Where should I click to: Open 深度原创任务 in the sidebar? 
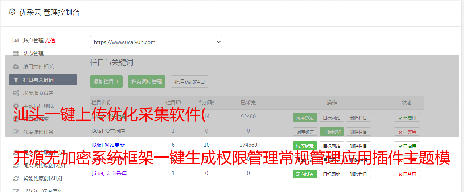(x=38, y=132)
